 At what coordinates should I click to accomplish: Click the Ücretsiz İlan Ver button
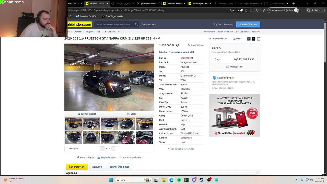[x=248, y=25]
